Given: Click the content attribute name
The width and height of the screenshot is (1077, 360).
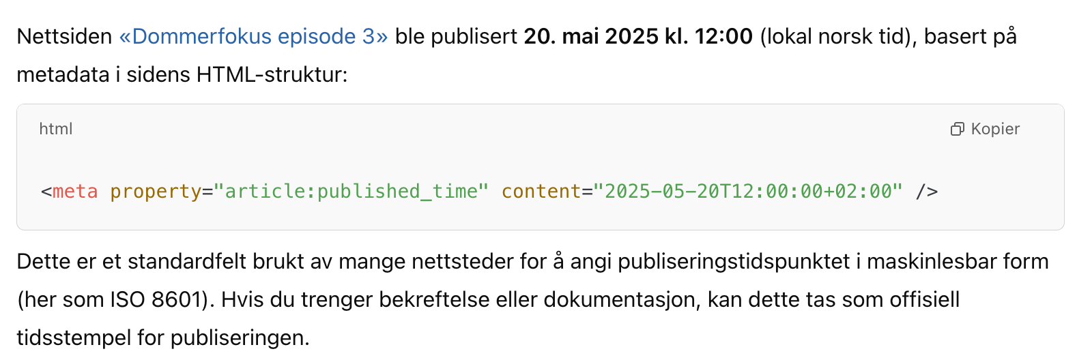Looking at the screenshot, I should [541, 192].
